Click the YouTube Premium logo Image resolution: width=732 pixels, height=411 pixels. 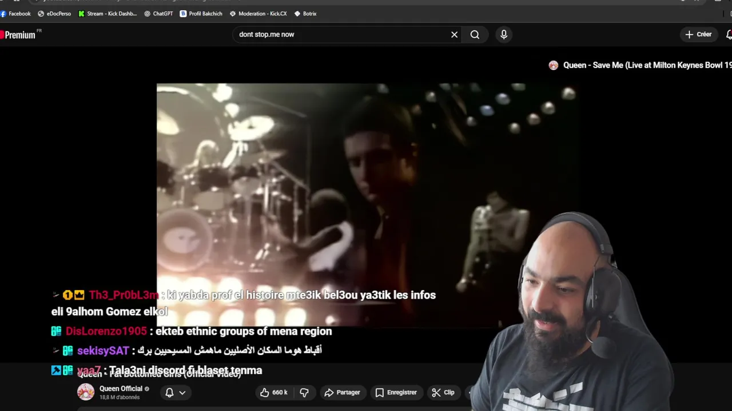coord(18,35)
